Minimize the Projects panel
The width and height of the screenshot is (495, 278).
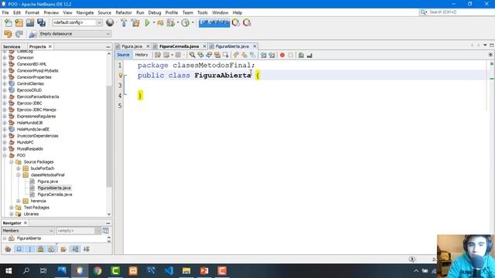(108, 46)
